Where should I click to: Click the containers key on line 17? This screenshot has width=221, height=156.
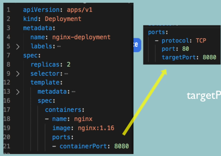pos(63,110)
